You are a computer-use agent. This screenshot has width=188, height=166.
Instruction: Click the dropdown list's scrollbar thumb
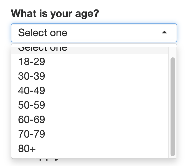(x=172, y=106)
